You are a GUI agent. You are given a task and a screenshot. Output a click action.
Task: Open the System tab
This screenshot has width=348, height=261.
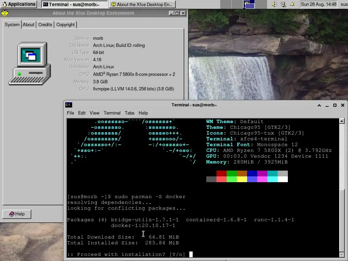coord(12,24)
